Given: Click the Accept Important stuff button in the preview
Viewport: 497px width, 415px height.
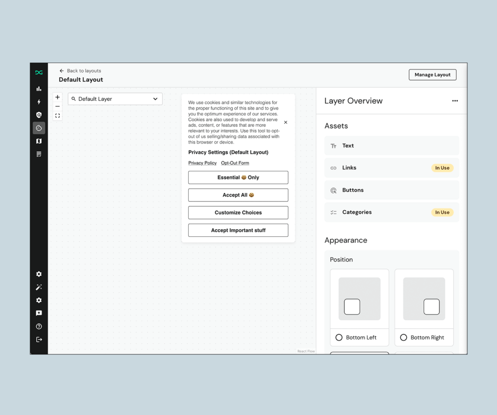Looking at the screenshot, I should pyautogui.click(x=238, y=230).
